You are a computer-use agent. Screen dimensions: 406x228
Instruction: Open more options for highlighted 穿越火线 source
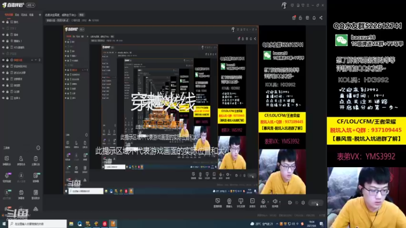(x=40, y=60)
